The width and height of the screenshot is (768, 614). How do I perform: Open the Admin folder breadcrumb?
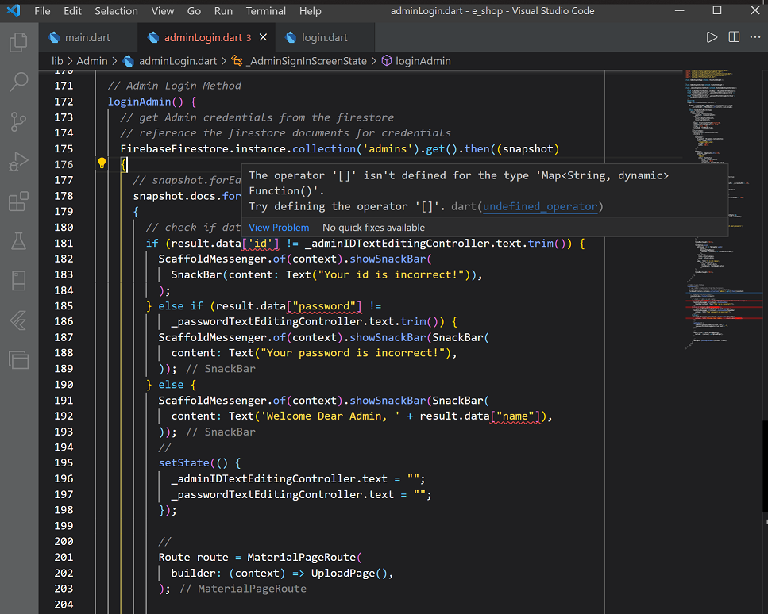pyautogui.click(x=91, y=61)
